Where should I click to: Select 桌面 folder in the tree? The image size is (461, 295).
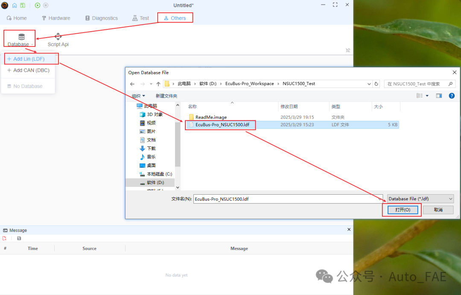tap(148, 166)
